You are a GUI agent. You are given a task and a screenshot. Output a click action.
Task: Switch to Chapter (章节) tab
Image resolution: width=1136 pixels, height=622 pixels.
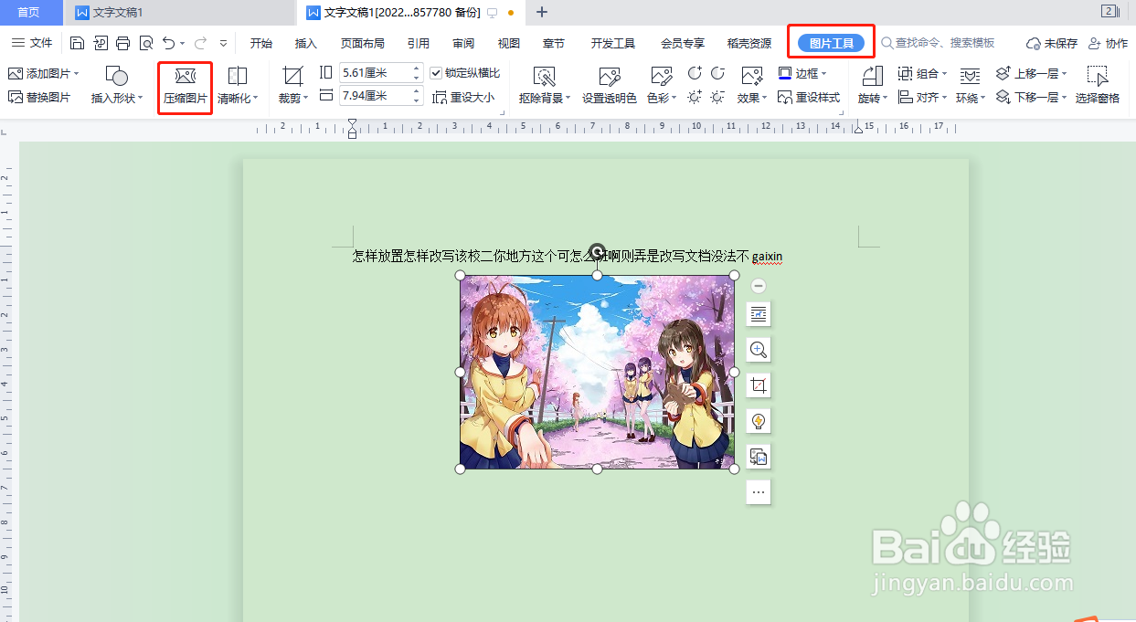coord(554,43)
